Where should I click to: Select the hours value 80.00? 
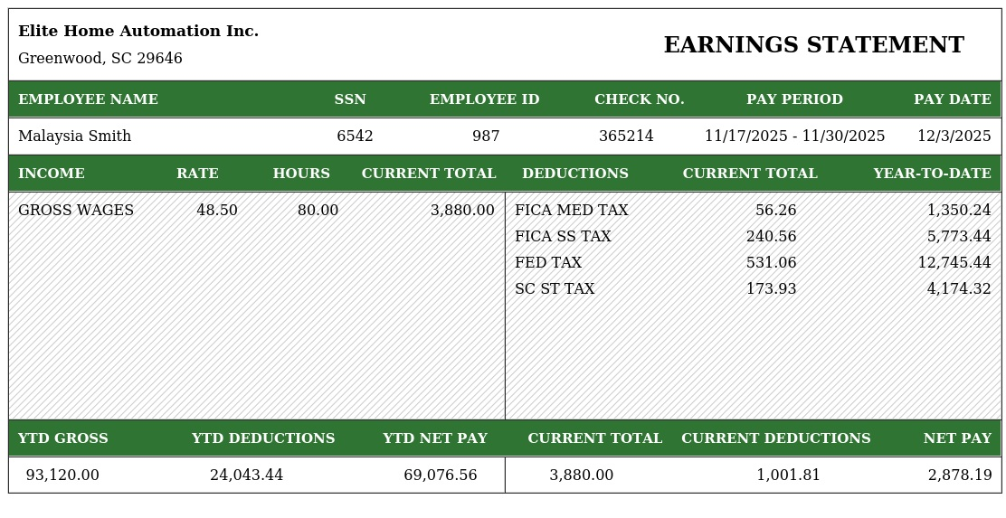(x=318, y=211)
